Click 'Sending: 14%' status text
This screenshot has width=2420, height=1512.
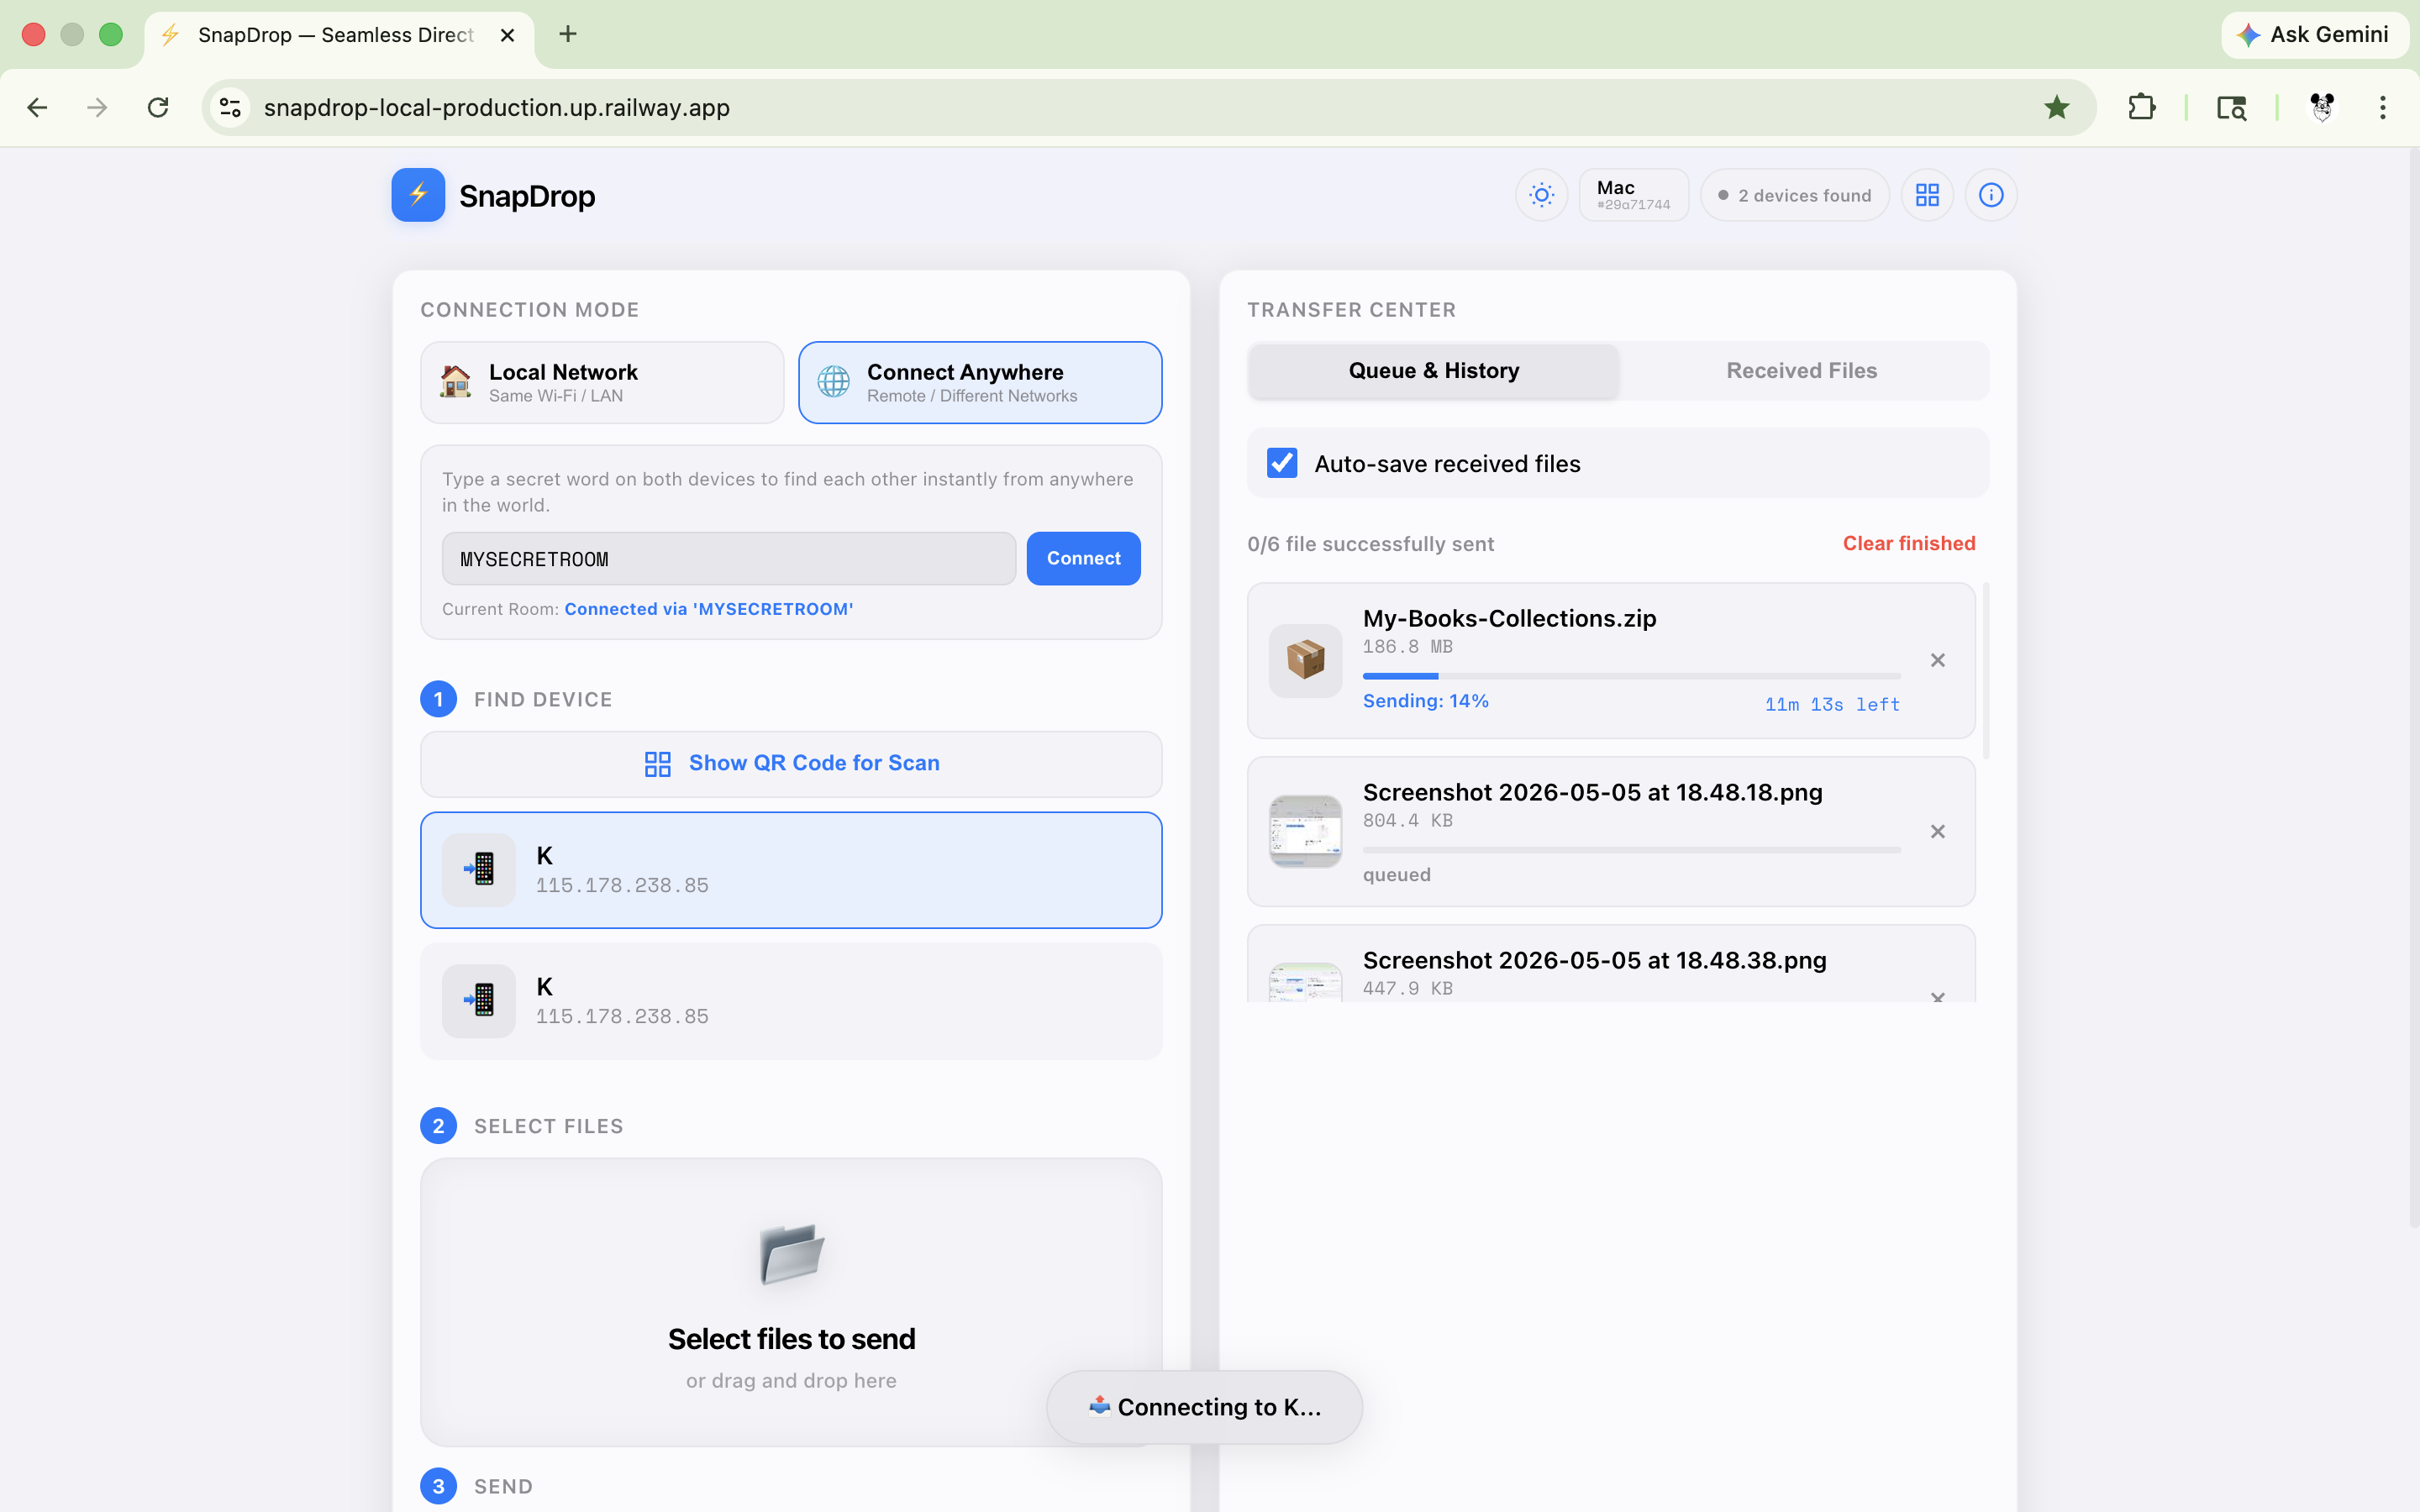point(1425,701)
